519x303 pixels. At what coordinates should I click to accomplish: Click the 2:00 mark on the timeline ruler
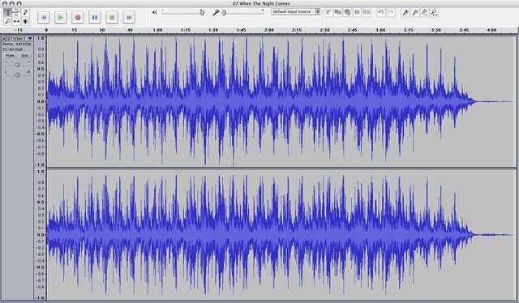coord(268,30)
